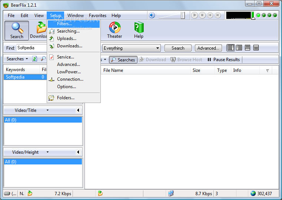Choose Filters... from Setup menu

click(x=74, y=24)
